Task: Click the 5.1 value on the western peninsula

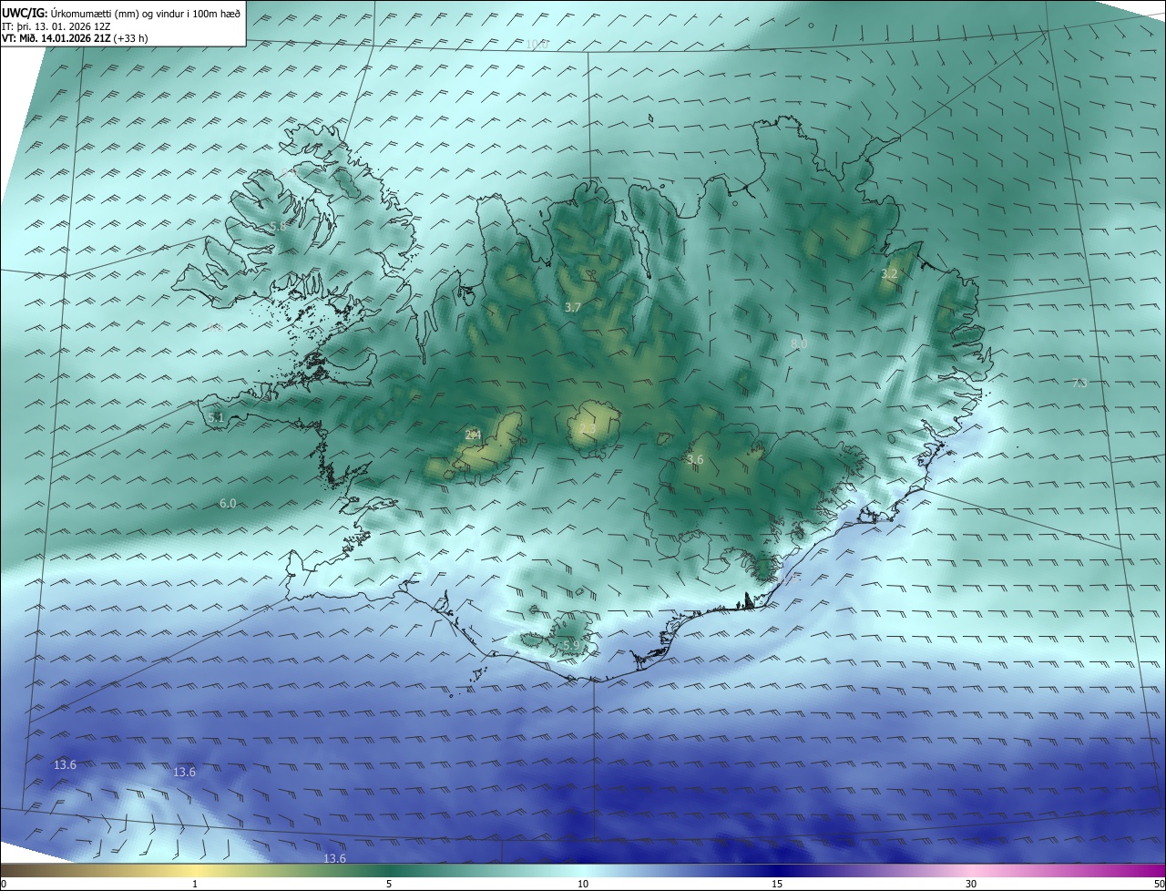Action: pyautogui.click(x=215, y=418)
